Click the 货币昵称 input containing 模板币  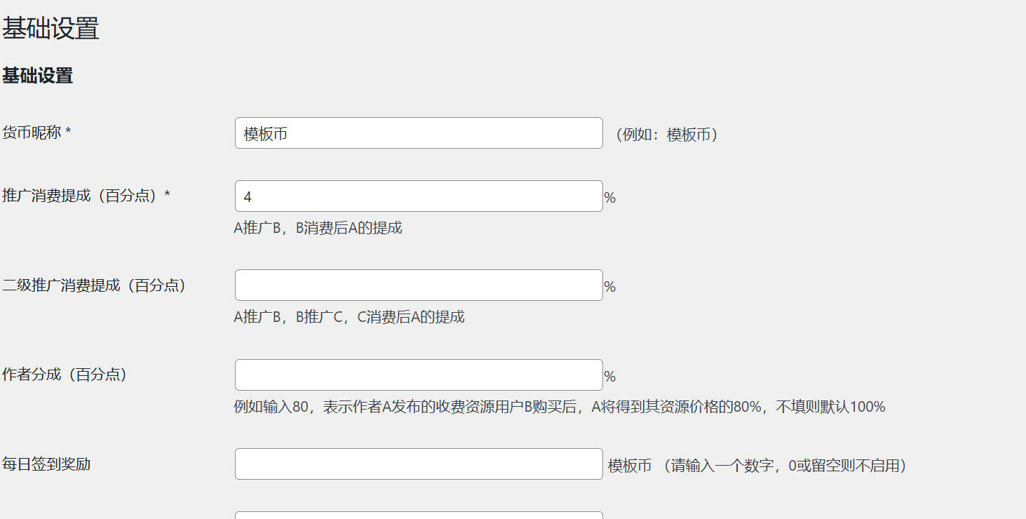(418, 133)
